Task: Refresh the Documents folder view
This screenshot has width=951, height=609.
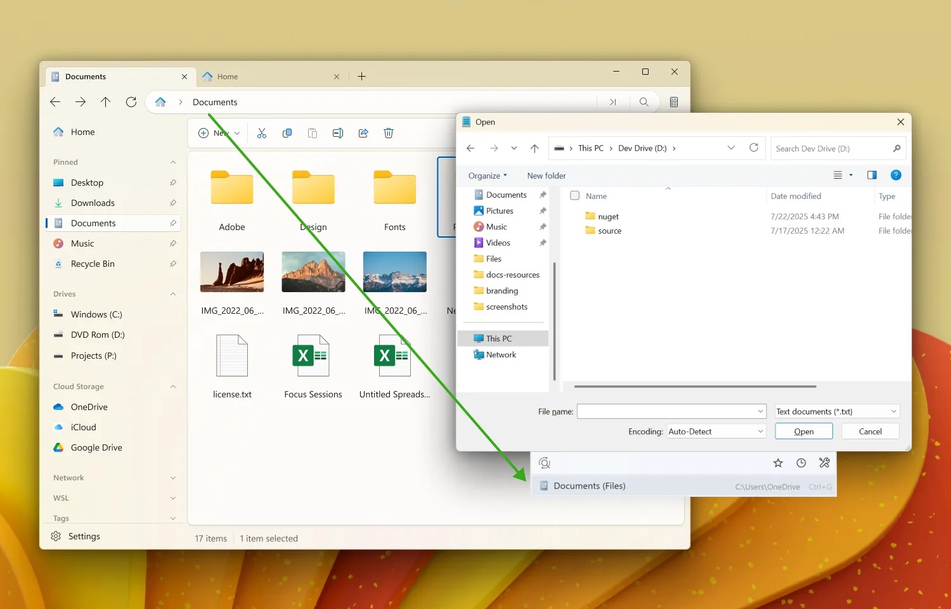Action: pyautogui.click(x=131, y=102)
